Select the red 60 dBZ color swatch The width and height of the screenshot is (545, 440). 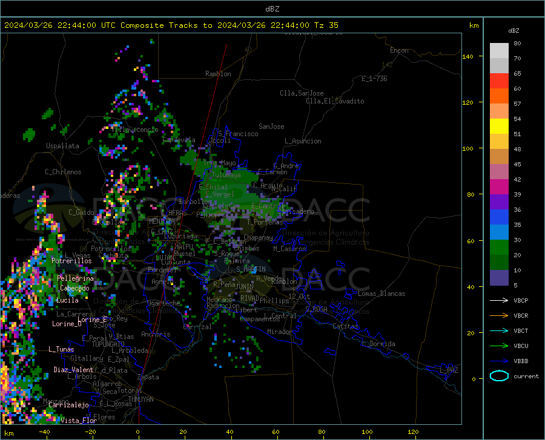(499, 81)
